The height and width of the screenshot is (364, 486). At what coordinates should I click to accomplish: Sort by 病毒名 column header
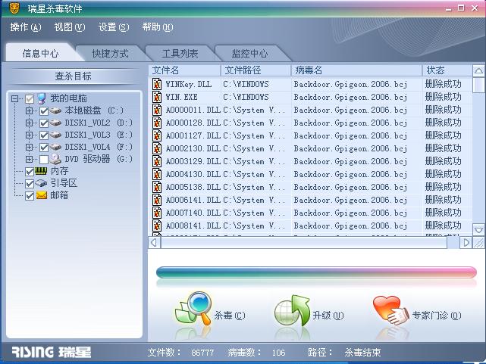[356, 70]
